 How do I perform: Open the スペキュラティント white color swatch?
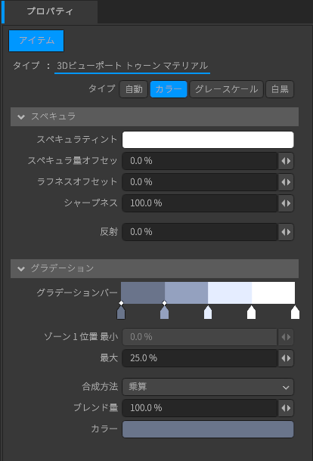(x=208, y=140)
